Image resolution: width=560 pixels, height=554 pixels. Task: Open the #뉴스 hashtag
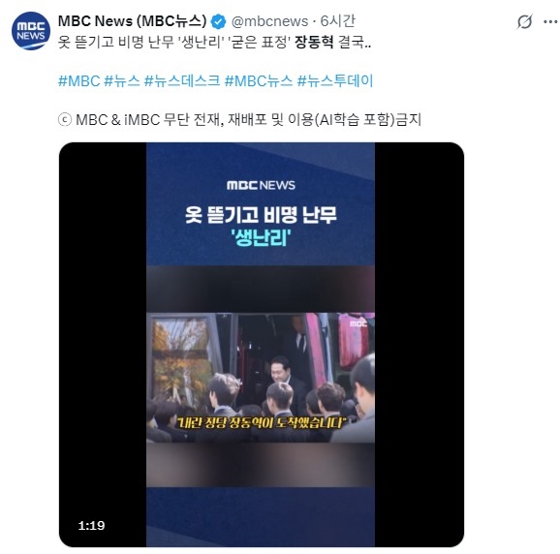tap(122, 81)
